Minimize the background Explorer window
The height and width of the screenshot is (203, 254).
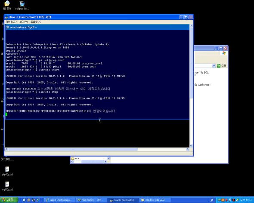[x=216, y=49]
